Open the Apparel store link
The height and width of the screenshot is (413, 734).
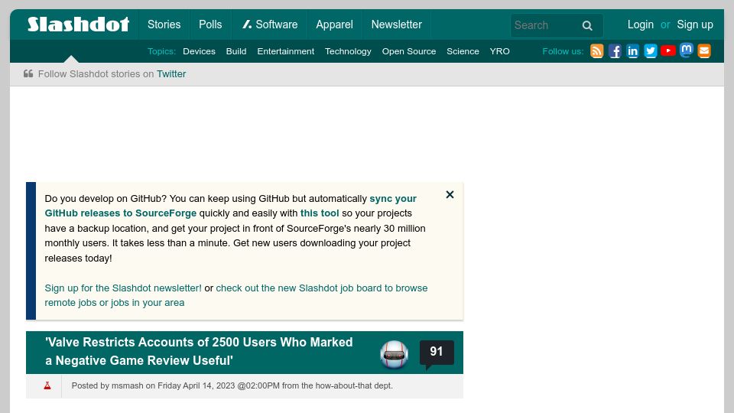click(x=334, y=24)
